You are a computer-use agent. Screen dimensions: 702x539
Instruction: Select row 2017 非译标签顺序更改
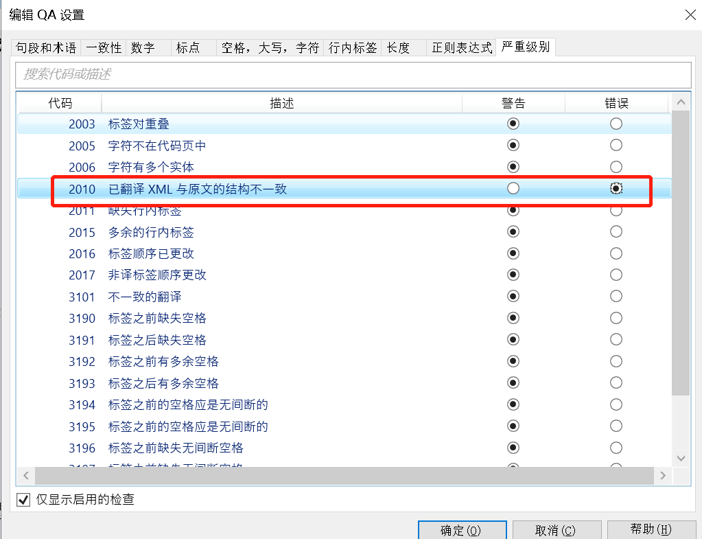pos(344,275)
